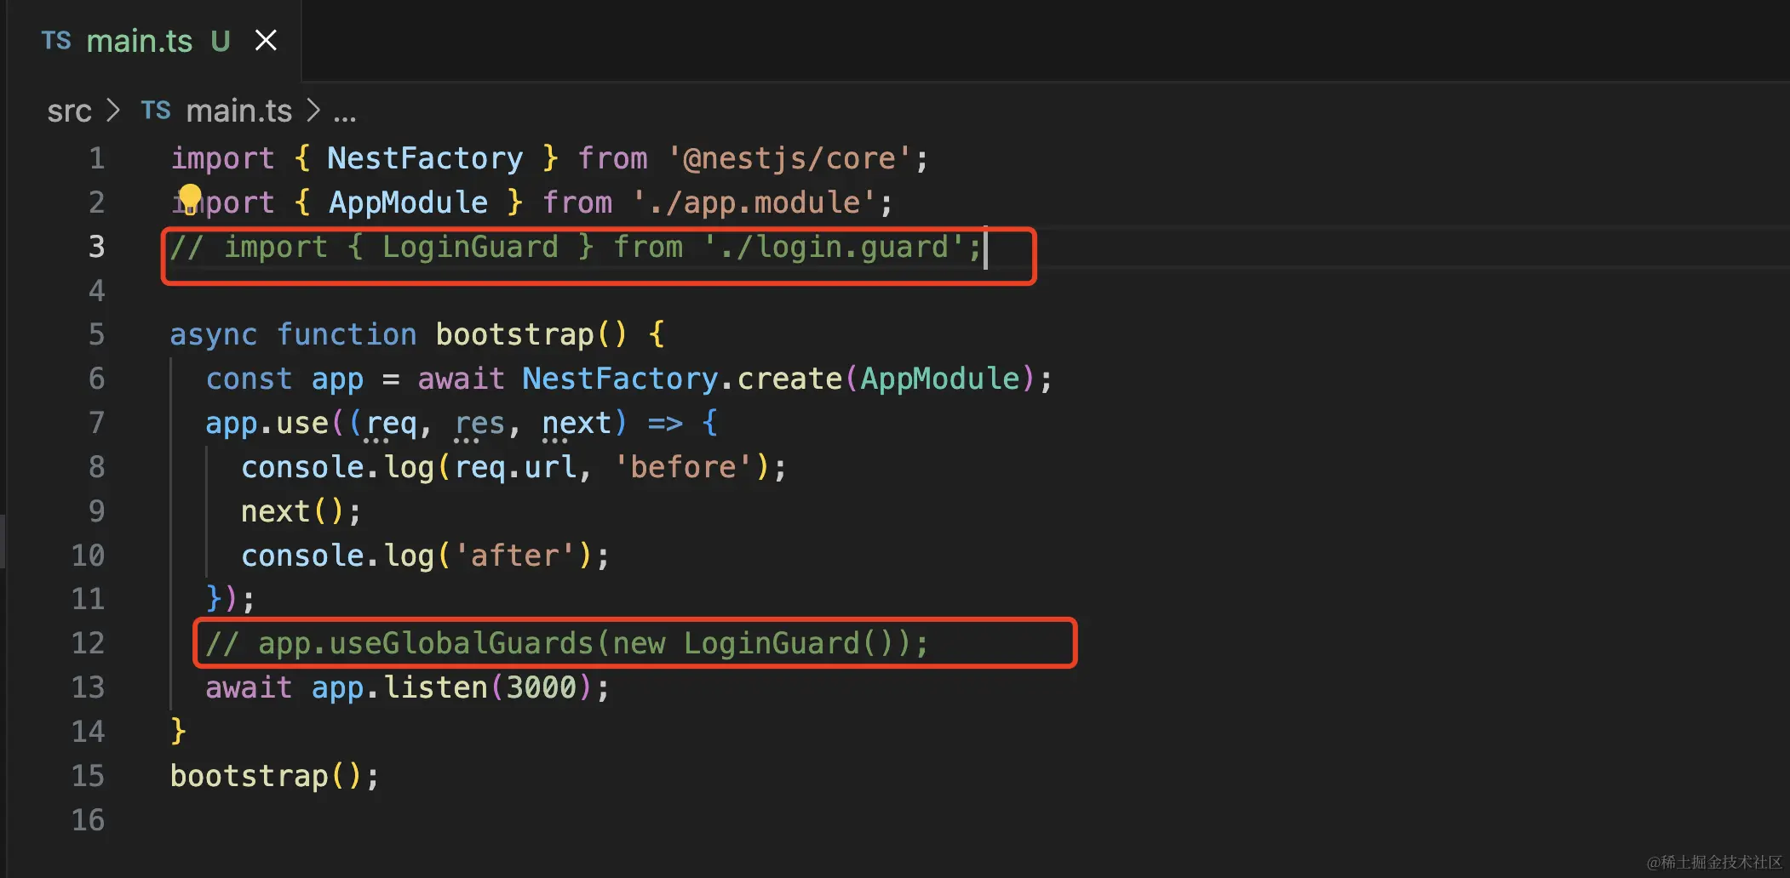Expand breadcrumb chevron after main.ts
This screenshot has height=878, width=1790.
[x=313, y=111]
